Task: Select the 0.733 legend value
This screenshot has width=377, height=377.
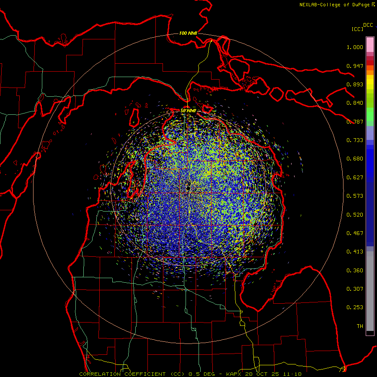Action: click(355, 140)
